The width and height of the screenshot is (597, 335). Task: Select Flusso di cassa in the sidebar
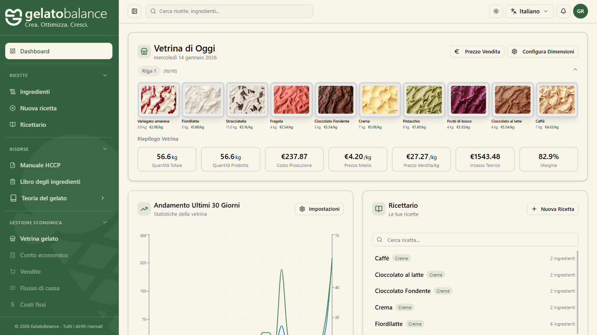pyautogui.click(x=40, y=288)
